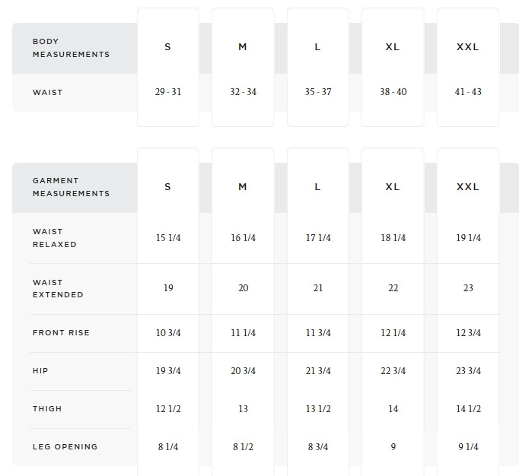Image resolution: width=519 pixels, height=476 pixels.
Task: Click the Waist Relaxed row label
Action: (x=55, y=238)
